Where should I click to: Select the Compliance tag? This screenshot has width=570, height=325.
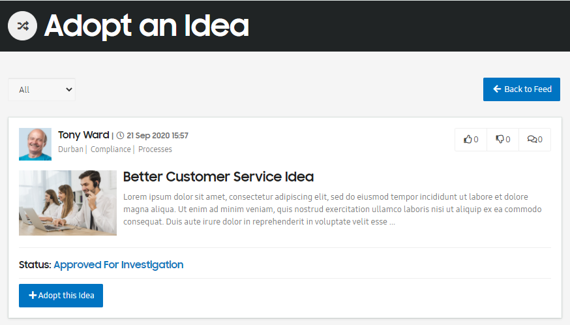pos(110,149)
